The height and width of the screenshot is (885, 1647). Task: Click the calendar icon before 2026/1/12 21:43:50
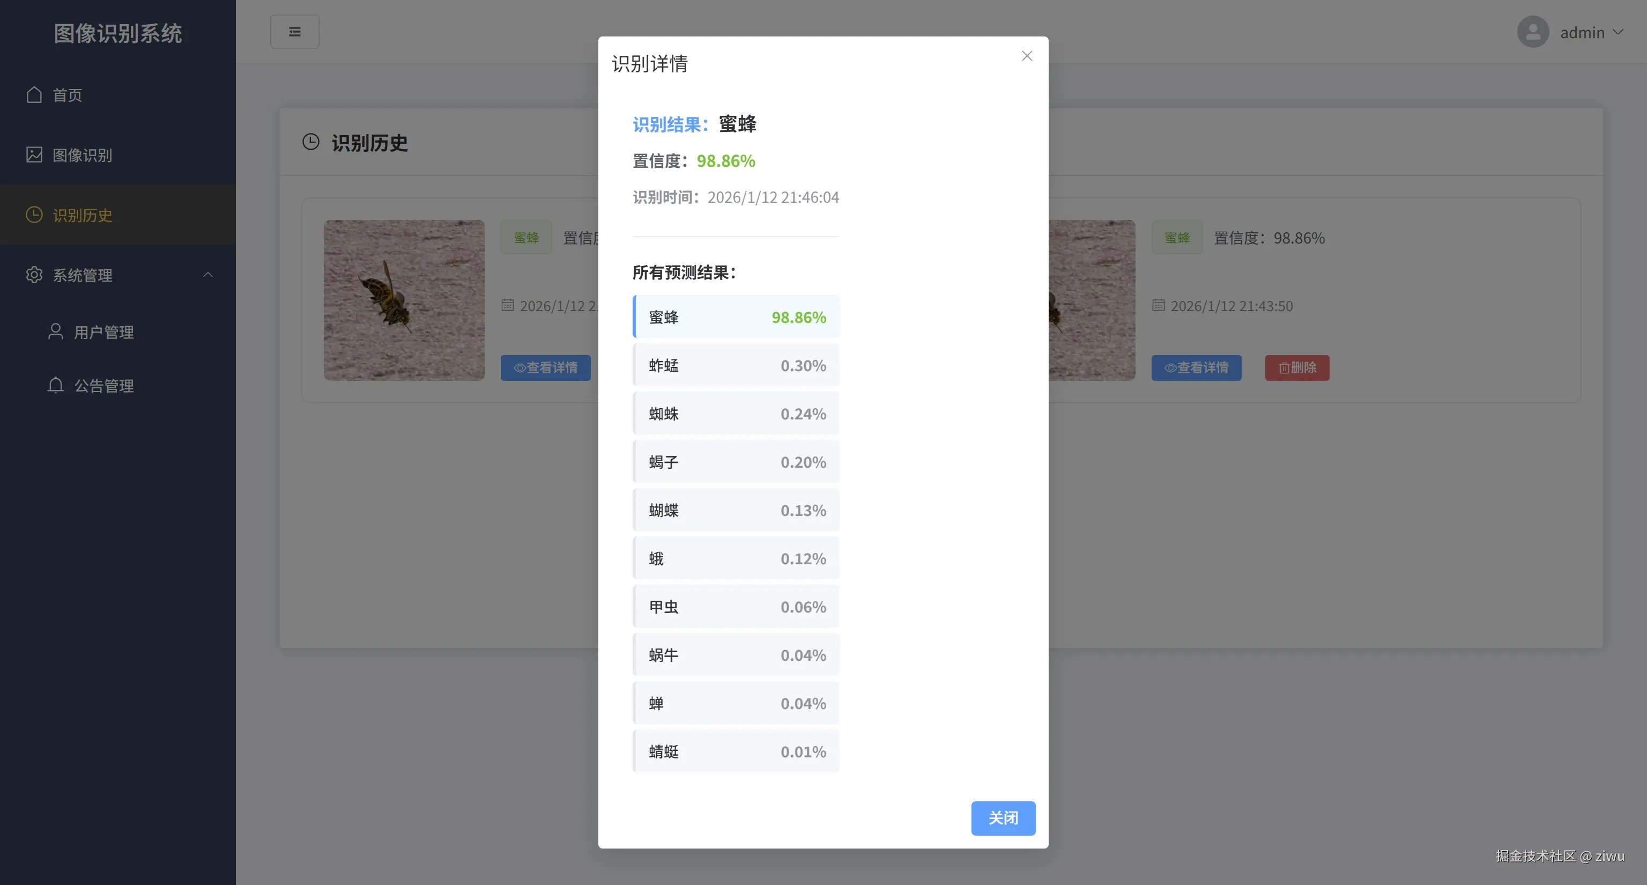[x=1159, y=305]
